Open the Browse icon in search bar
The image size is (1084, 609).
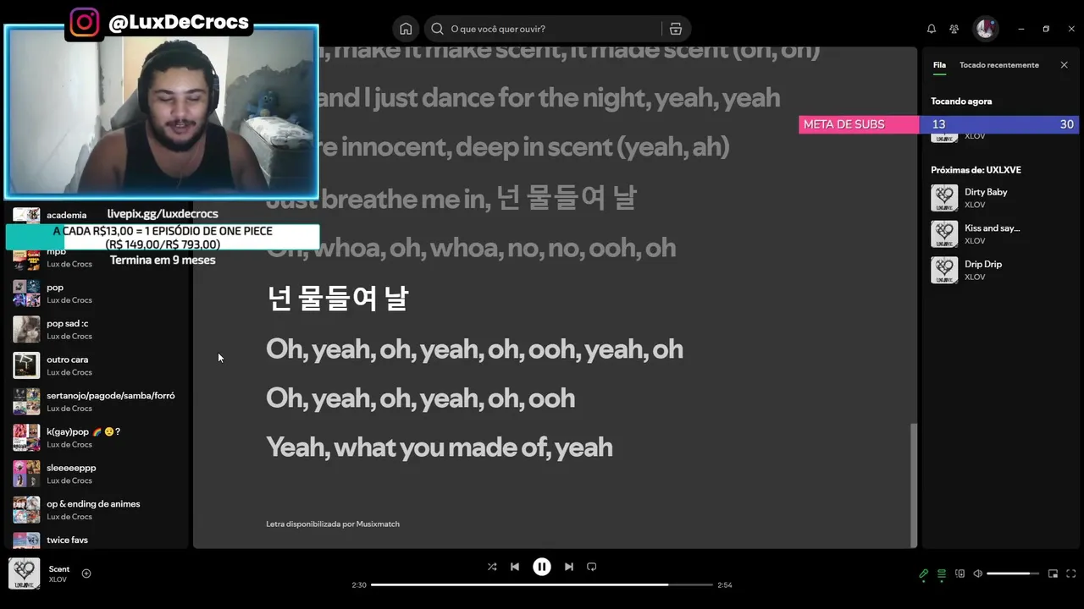[676, 29]
